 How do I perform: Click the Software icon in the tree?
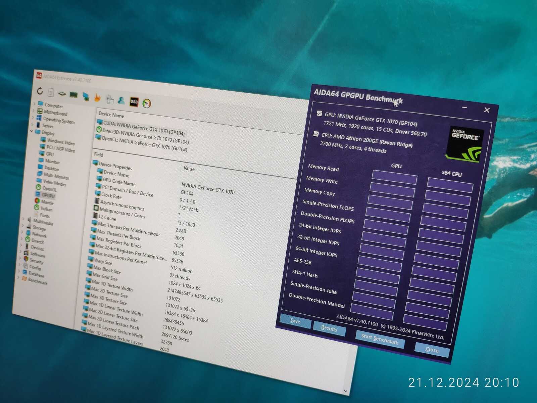pyautogui.click(x=26, y=253)
